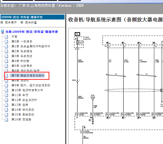Click the page icon beside 序言
Image resolution: width=163 pixels, height=144 pixels.
tap(7, 37)
